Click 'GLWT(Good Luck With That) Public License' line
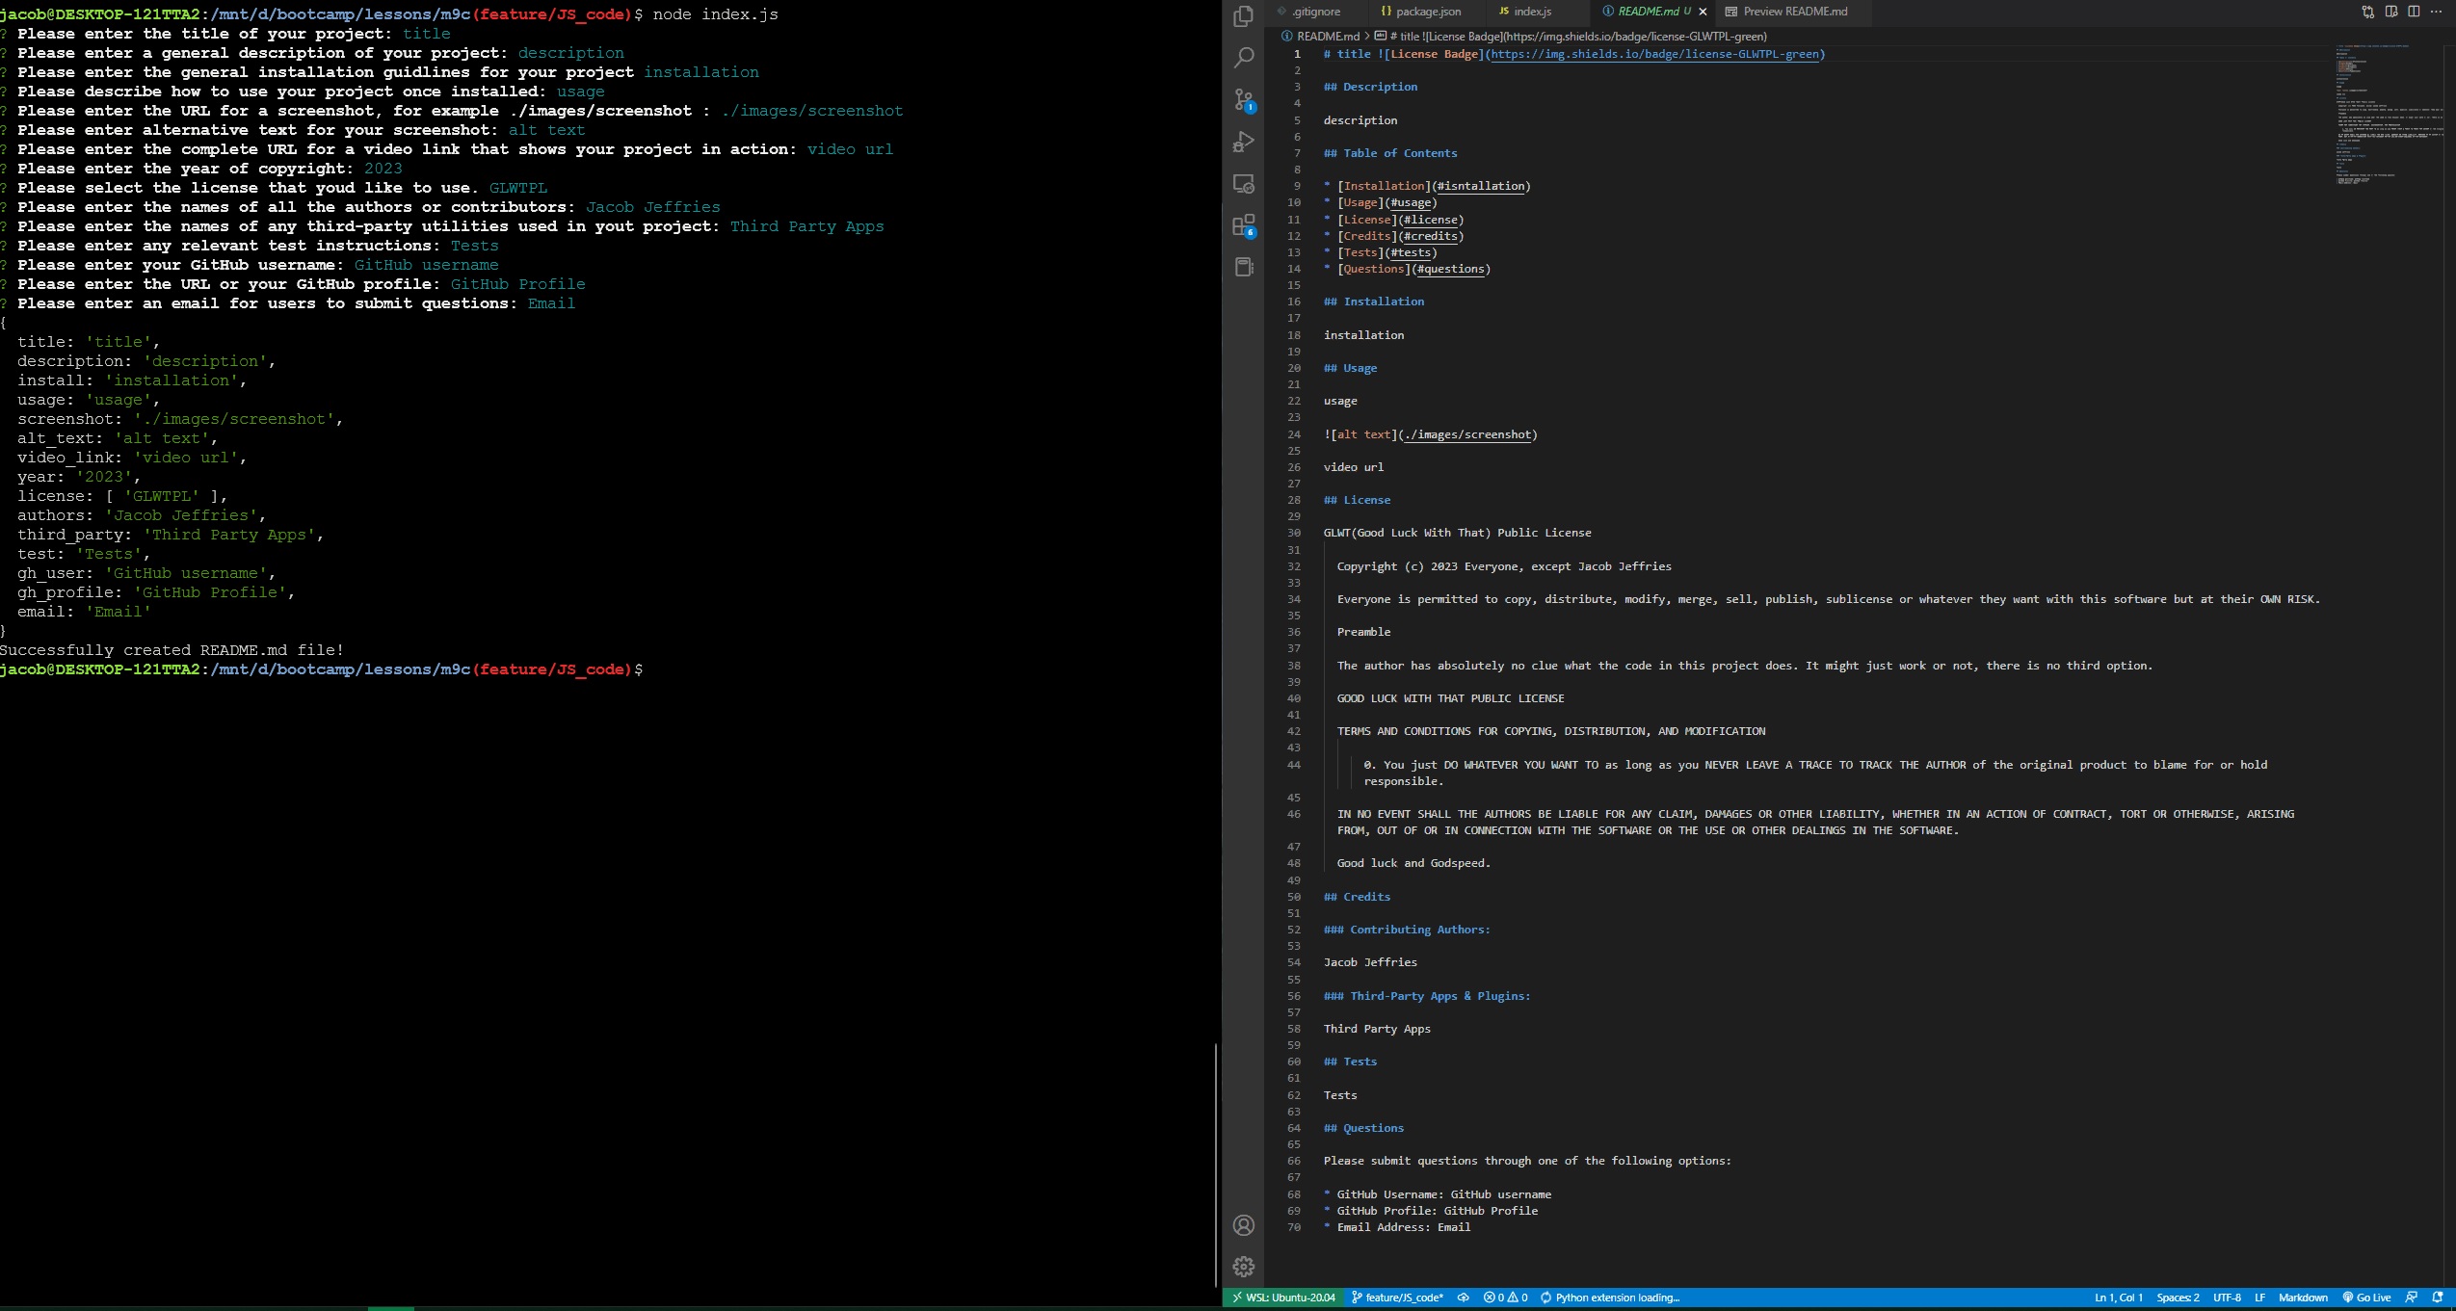Viewport: 2456px width, 1311px height. [x=1457, y=533]
